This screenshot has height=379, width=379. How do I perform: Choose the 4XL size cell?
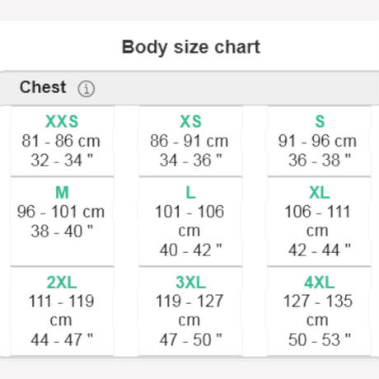[x=319, y=311]
